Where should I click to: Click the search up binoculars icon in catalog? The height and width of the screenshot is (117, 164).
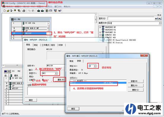pyautogui.click(x=156, y=18)
